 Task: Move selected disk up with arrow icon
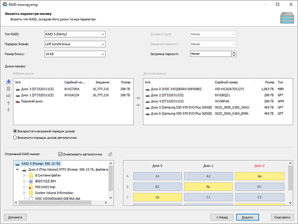pos(8,103)
